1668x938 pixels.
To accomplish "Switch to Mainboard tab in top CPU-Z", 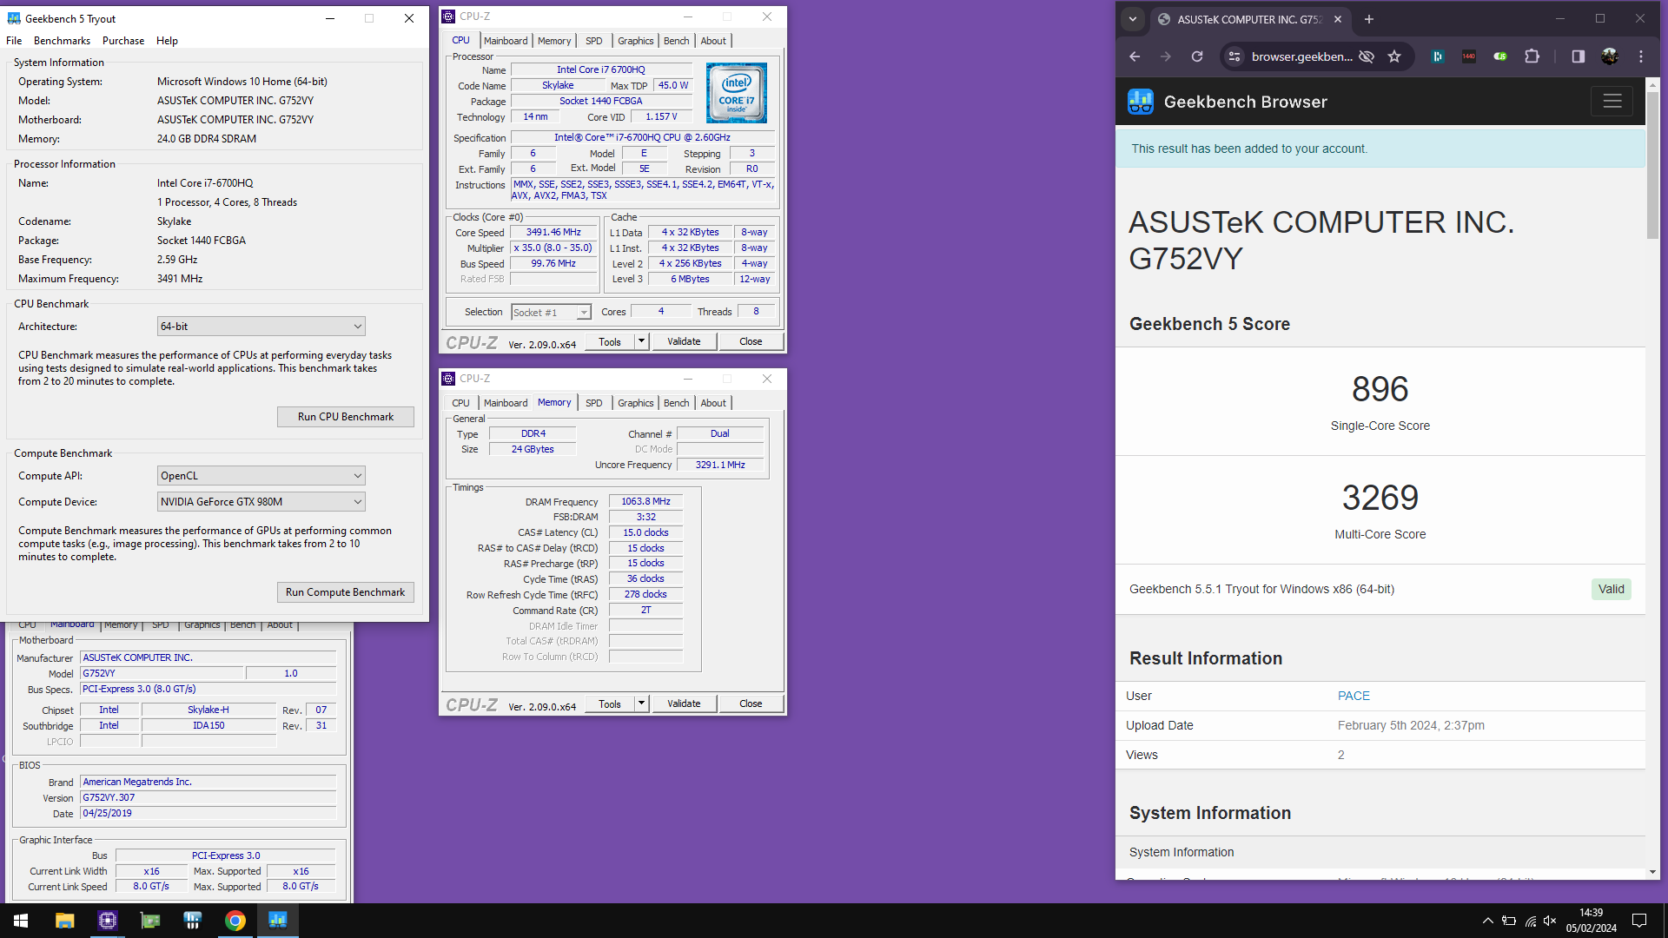I will pos(506,41).
